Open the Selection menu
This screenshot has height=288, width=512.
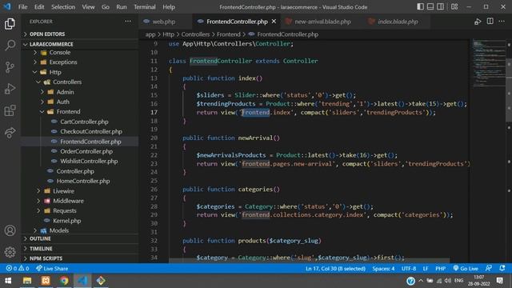point(63,7)
